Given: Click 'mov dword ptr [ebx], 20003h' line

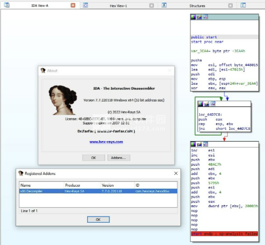Looking at the screenshot, I should (x=224, y=206).
